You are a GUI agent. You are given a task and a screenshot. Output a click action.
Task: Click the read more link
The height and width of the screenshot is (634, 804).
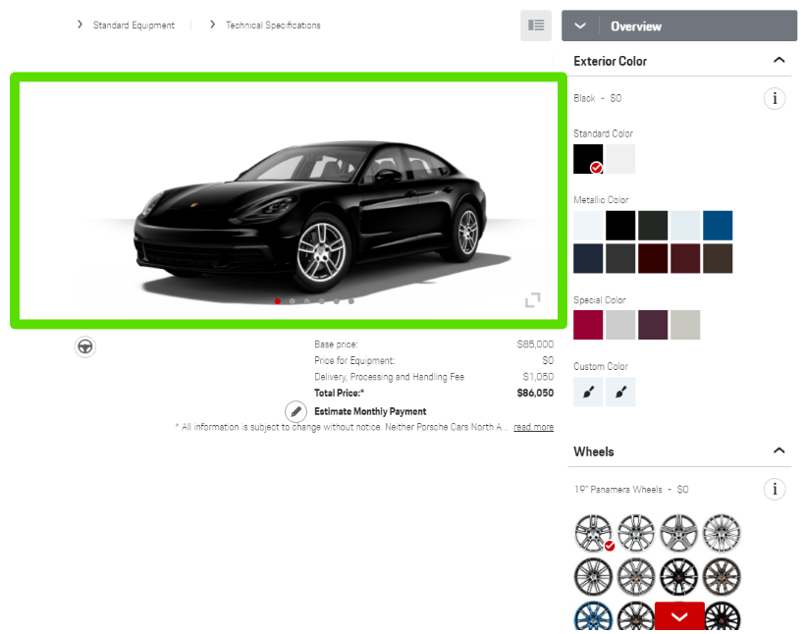(x=533, y=428)
